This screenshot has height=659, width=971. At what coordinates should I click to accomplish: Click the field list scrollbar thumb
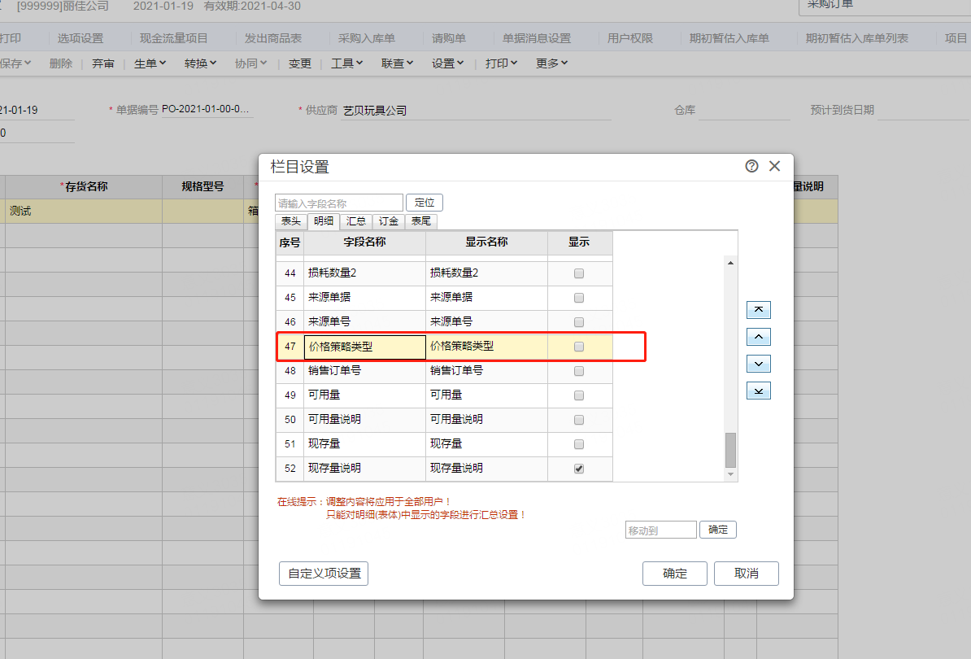pos(731,450)
